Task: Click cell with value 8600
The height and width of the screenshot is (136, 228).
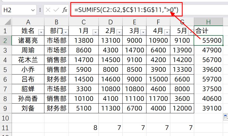Action: click(x=83, y=50)
